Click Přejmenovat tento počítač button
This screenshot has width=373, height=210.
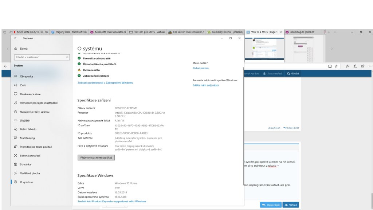pyautogui.click(x=97, y=158)
